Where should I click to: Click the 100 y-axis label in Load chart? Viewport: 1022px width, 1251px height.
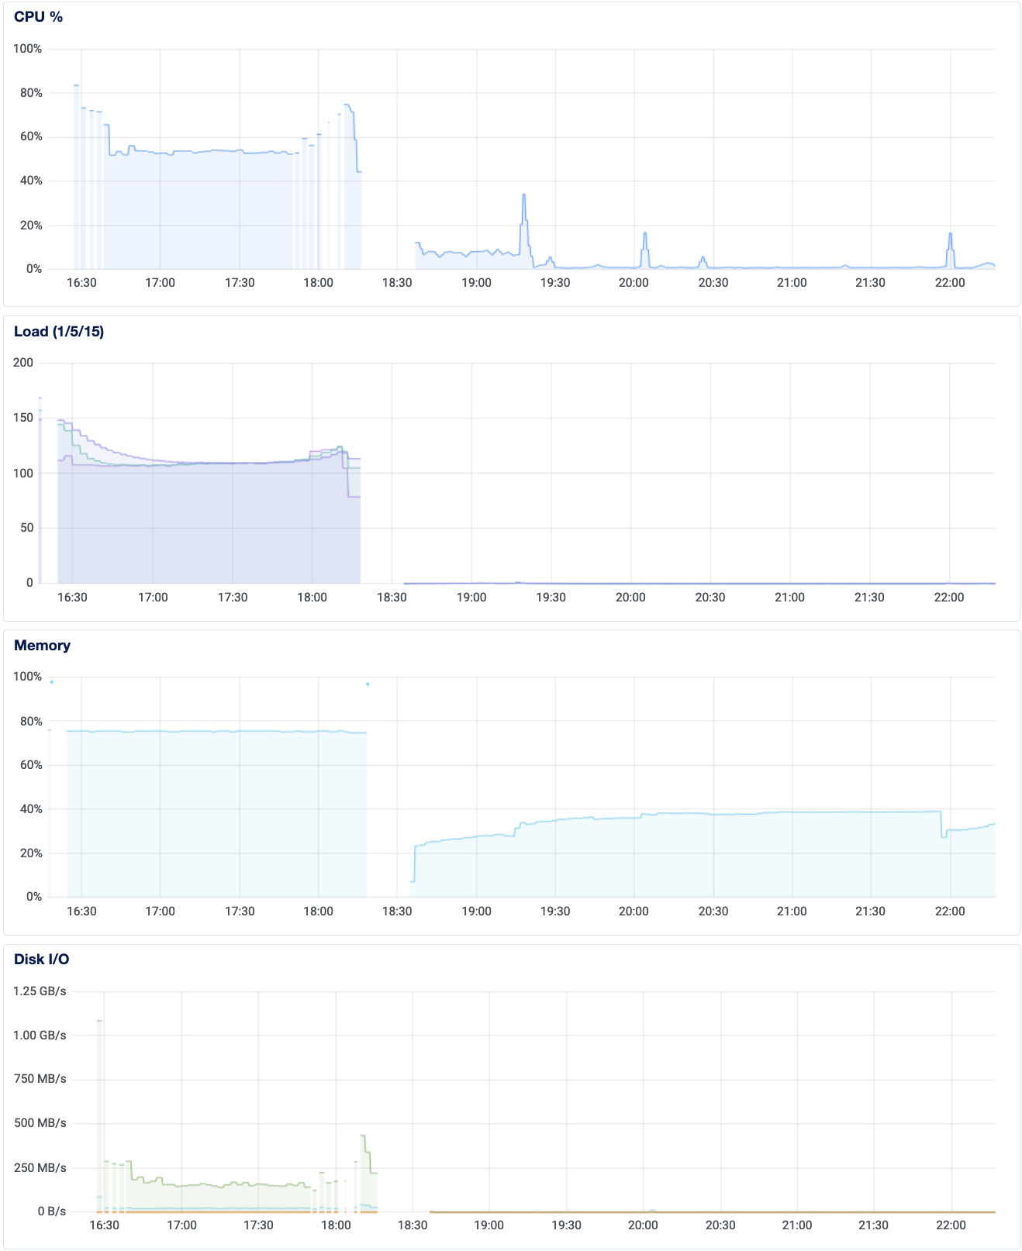(23, 474)
